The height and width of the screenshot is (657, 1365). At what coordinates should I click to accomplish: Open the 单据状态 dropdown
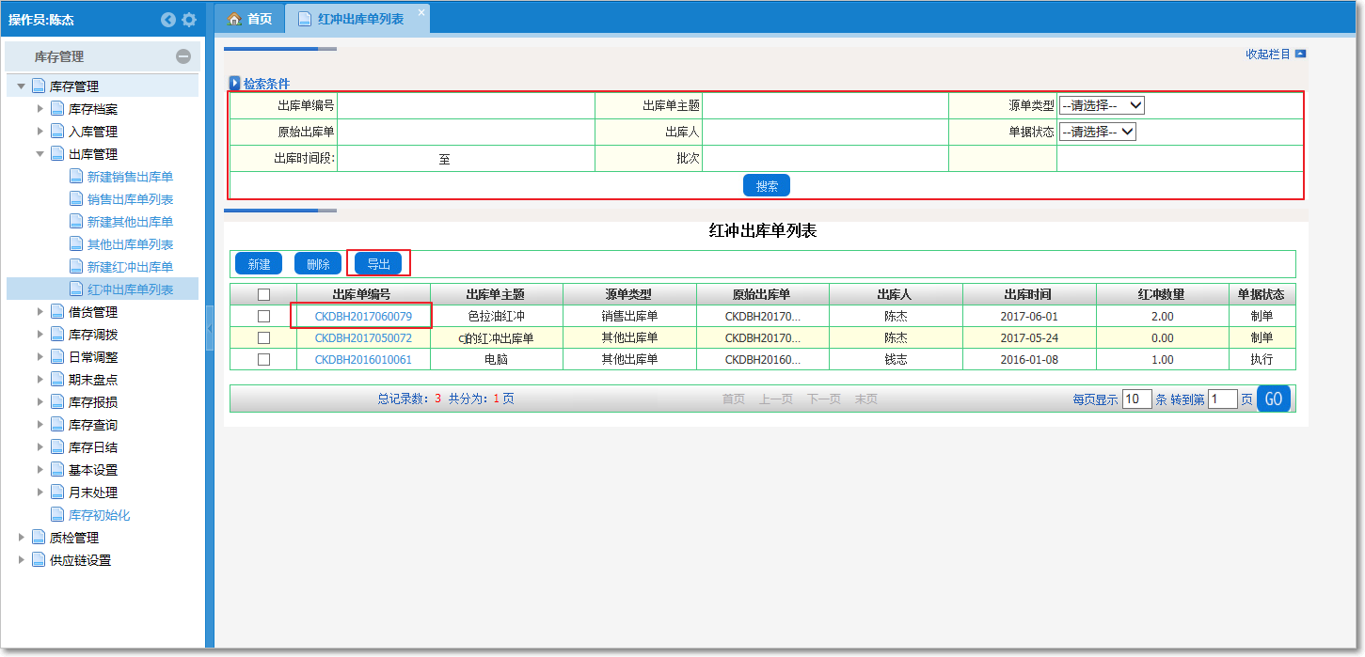point(1097,132)
